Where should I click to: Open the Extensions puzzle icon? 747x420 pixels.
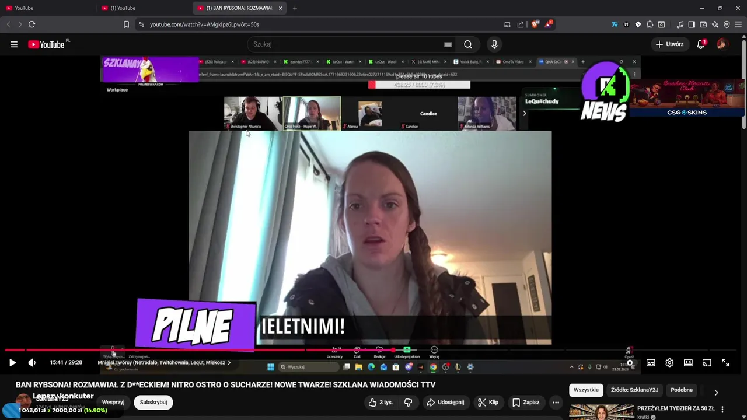click(650, 24)
